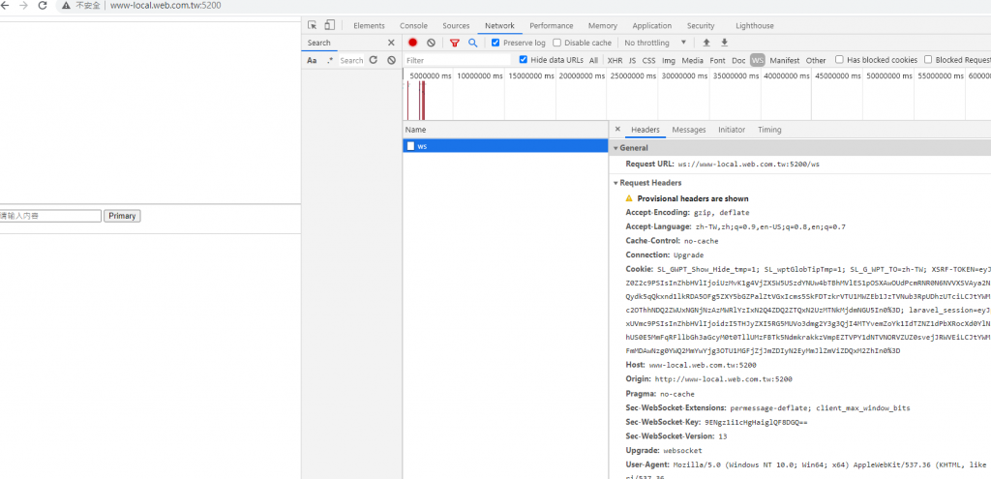
Task: Check the Blocked Requests box
Action: click(x=928, y=59)
